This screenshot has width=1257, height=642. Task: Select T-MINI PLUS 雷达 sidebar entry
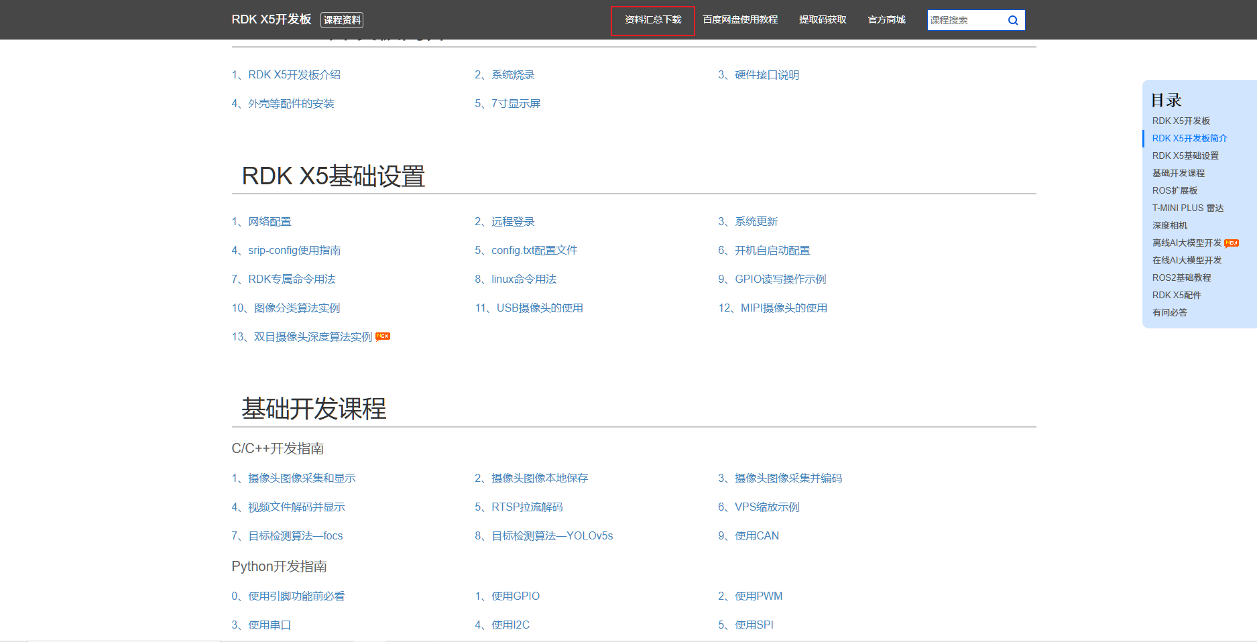(1188, 208)
